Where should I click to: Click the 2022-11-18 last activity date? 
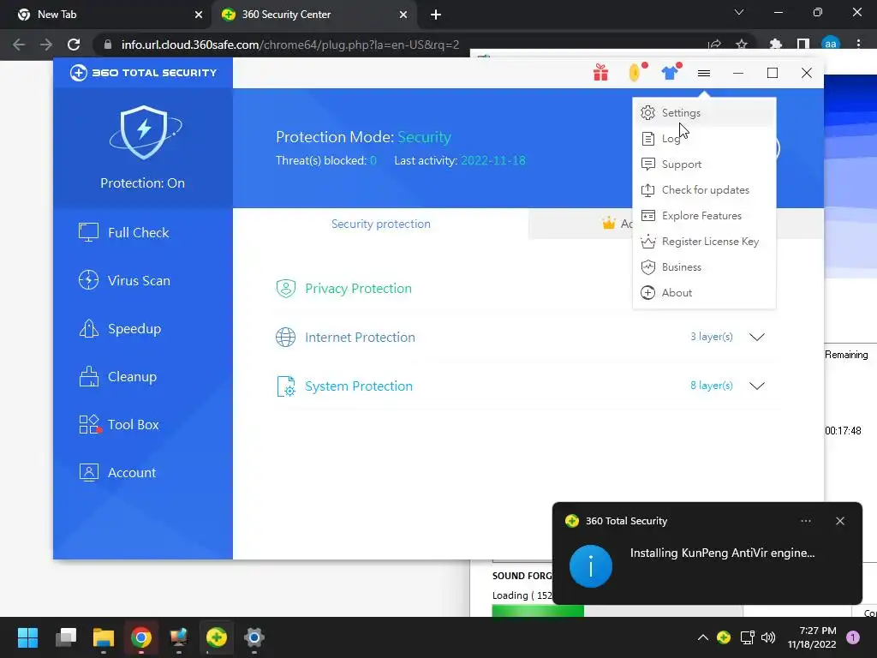point(492,160)
